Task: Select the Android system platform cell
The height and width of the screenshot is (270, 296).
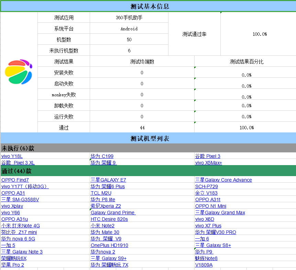Action: [x=129, y=29]
